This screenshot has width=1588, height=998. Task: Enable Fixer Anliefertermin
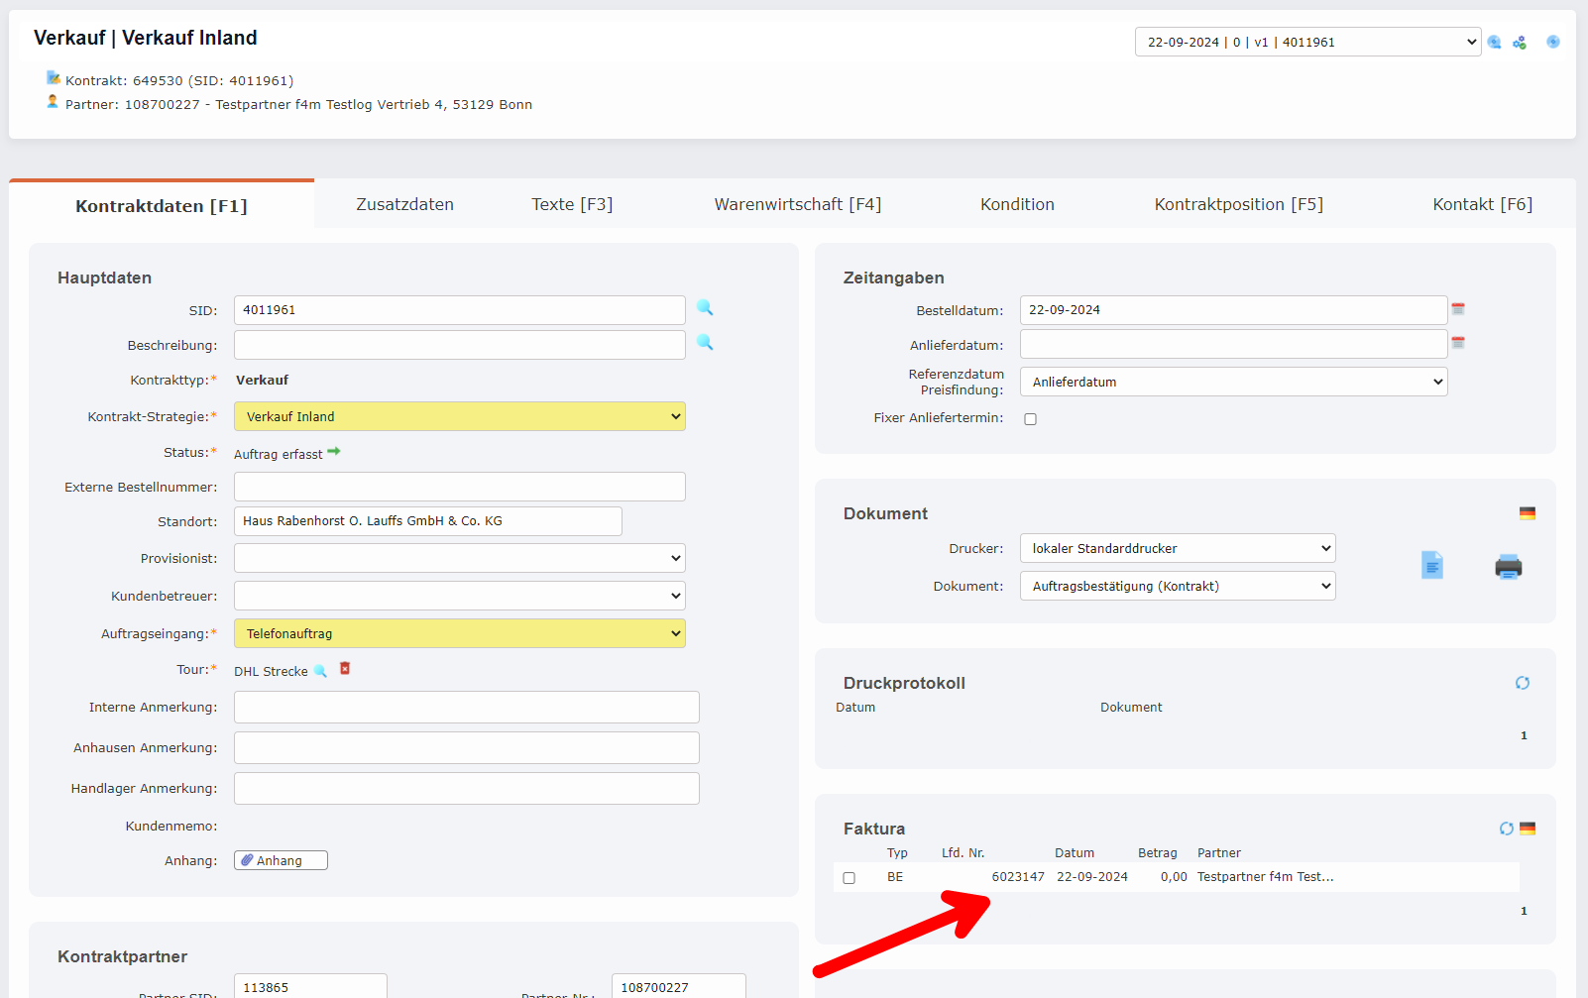click(1030, 418)
